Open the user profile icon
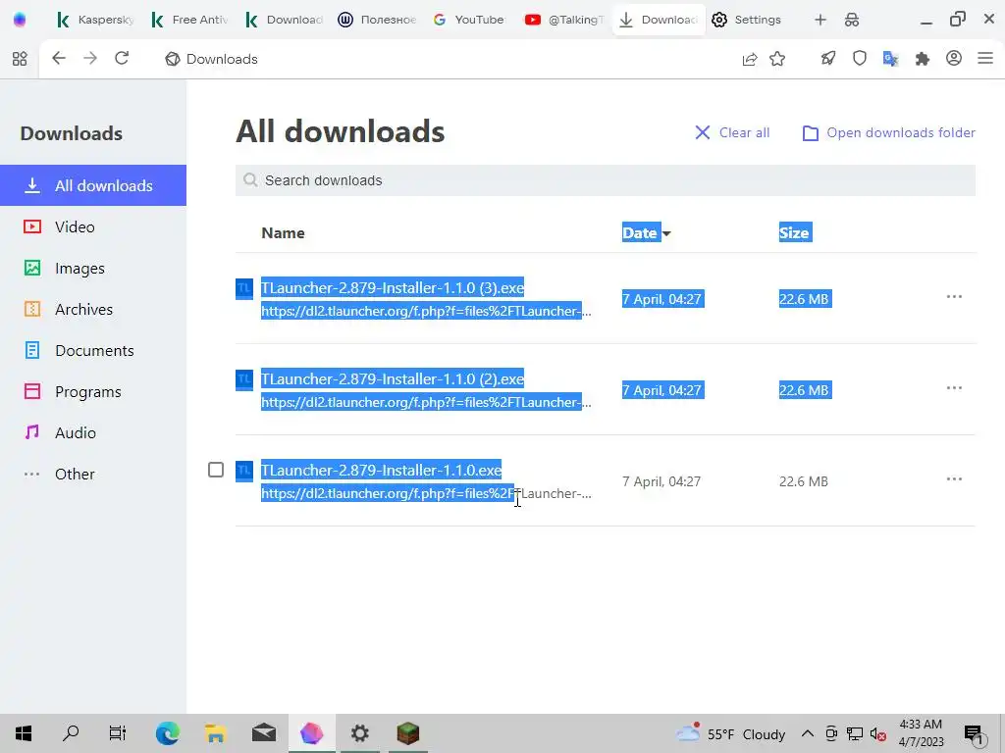The width and height of the screenshot is (1005, 753). [x=954, y=58]
